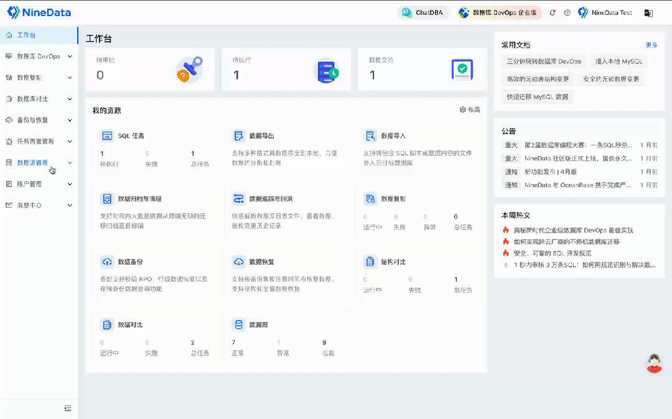Expand the 任务告警管理 sidebar menu
This screenshot has width=672, height=419.
(39, 141)
